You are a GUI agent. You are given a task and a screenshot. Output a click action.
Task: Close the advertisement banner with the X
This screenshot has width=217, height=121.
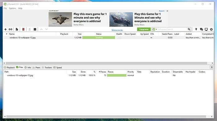pyautogui.click(x=167, y=11)
